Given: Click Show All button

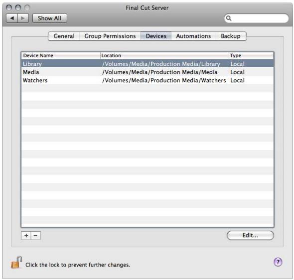Looking at the screenshot, I should 49,18.
